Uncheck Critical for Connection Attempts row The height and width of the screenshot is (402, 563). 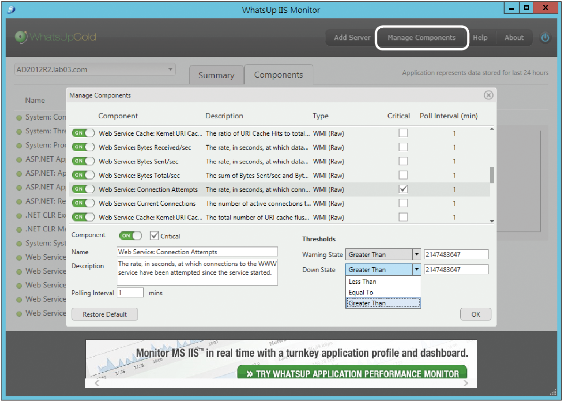[403, 189]
